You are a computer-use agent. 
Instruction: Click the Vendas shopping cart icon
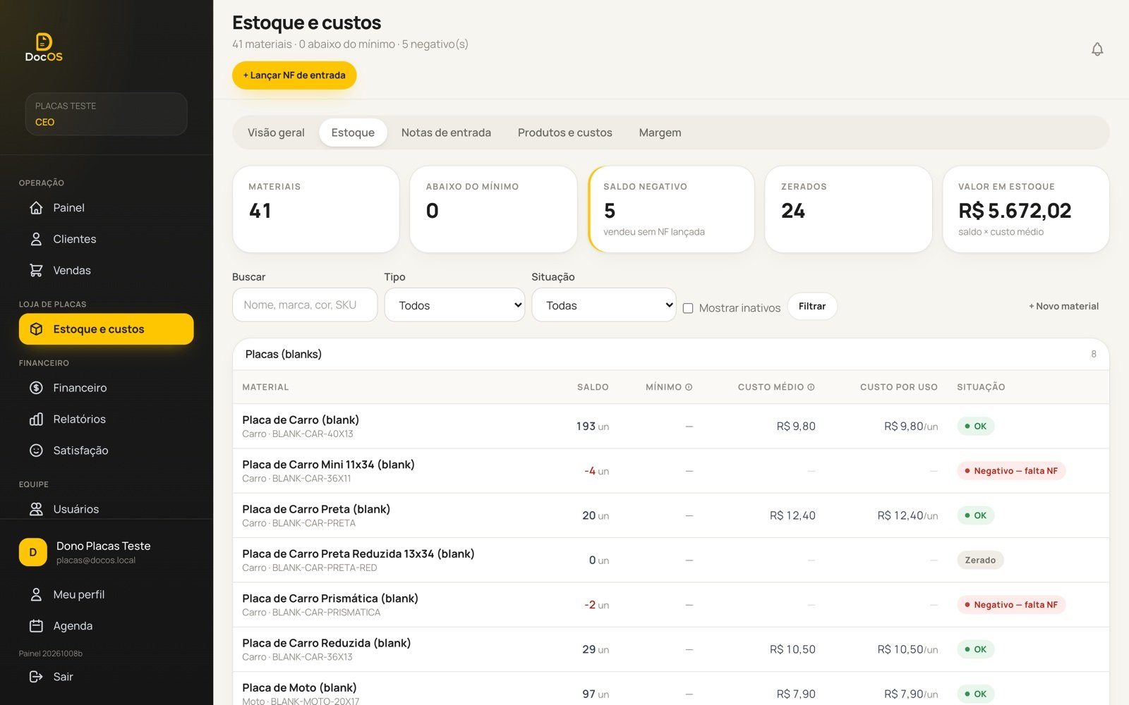36,270
